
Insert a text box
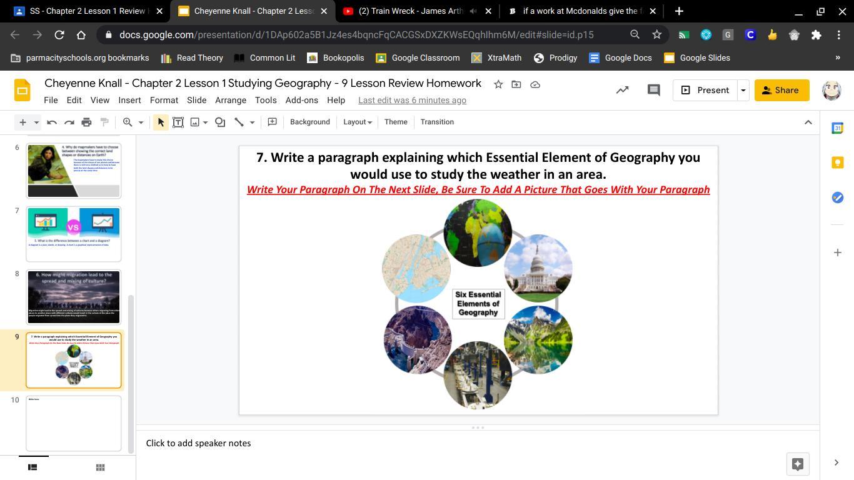(178, 122)
